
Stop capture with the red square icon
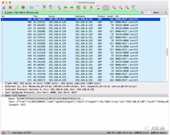(x=10, y=7)
